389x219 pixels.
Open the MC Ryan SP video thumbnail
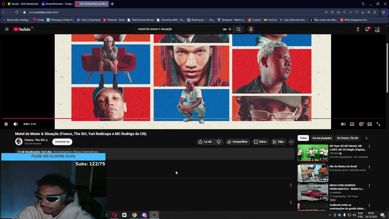[x=313, y=153]
